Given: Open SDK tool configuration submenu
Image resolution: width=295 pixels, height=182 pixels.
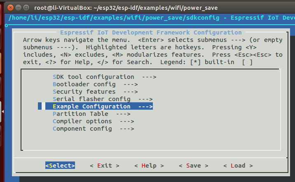Looking at the screenshot, I should click(105, 77).
